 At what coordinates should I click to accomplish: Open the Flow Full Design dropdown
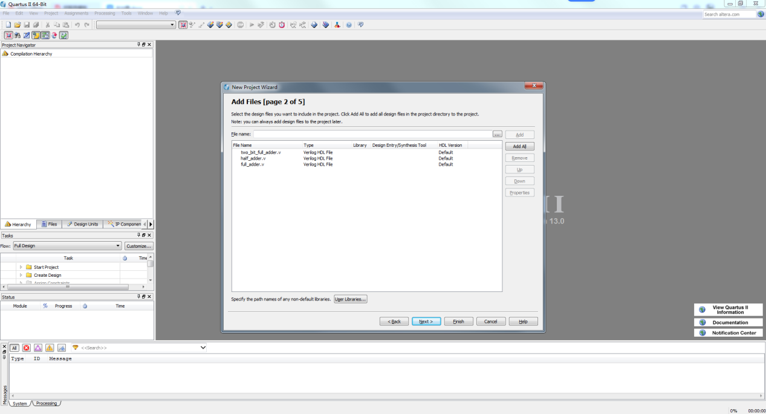(67, 246)
